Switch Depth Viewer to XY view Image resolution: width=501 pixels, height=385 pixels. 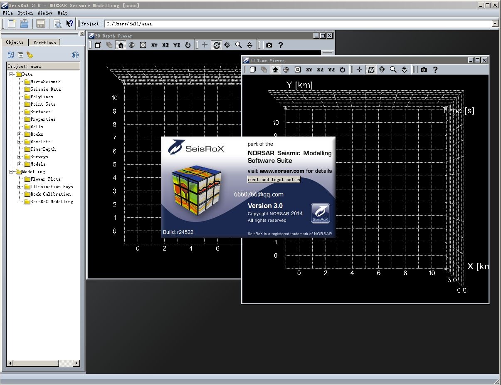tap(154, 45)
